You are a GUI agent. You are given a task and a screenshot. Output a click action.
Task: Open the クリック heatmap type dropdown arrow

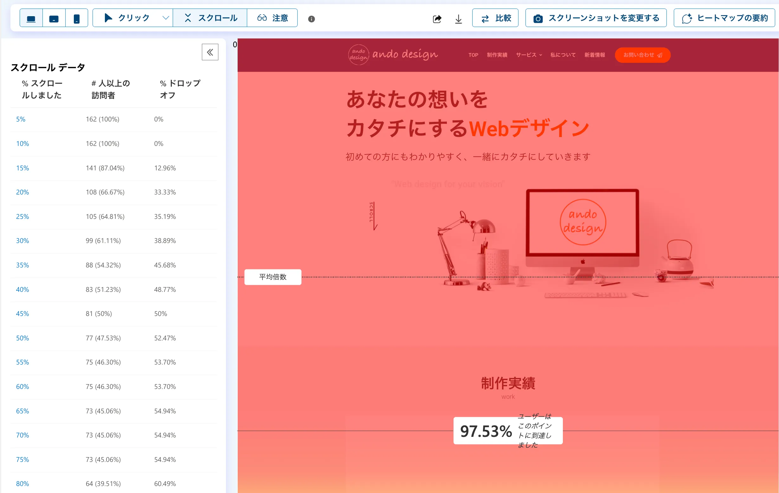pos(165,18)
